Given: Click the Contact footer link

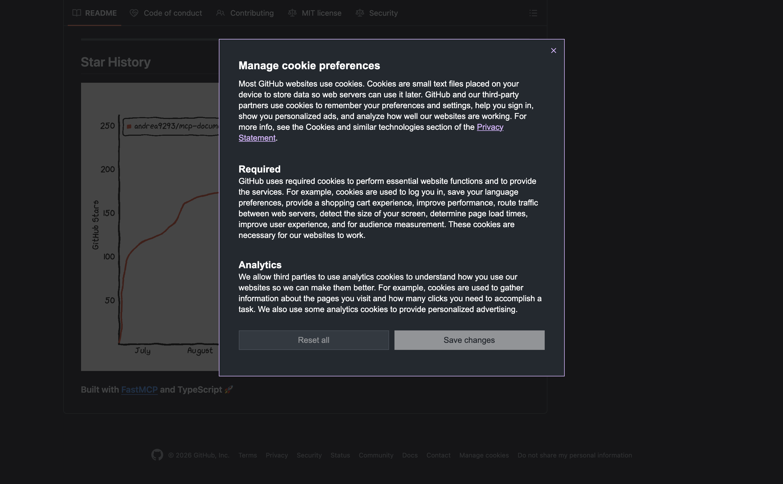Looking at the screenshot, I should (x=438, y=455).
